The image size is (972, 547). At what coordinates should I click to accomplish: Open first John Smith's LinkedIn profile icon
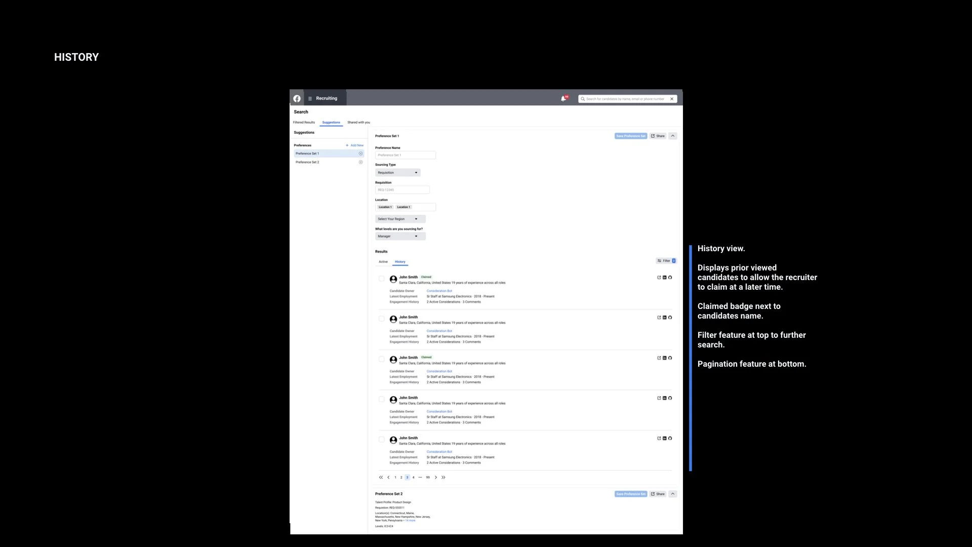coord(665,278)
